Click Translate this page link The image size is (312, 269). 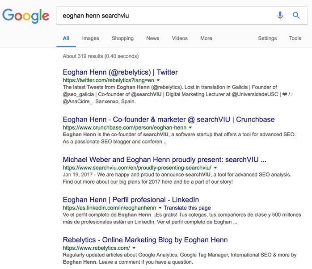coord(187,208)
